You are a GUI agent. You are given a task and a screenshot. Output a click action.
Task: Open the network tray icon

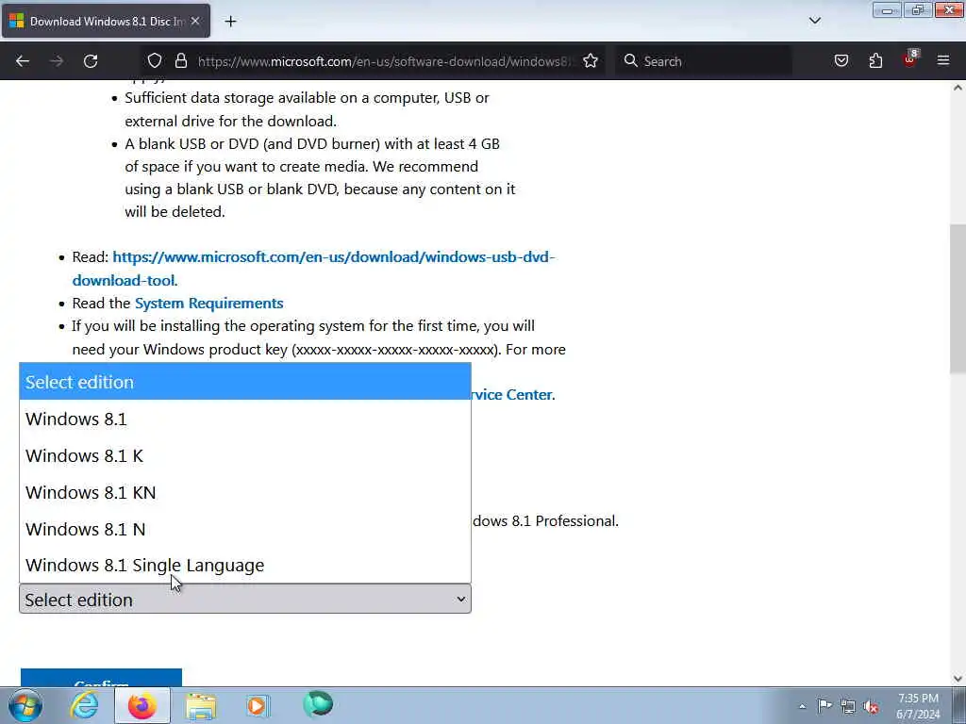[x=848, y=706]
